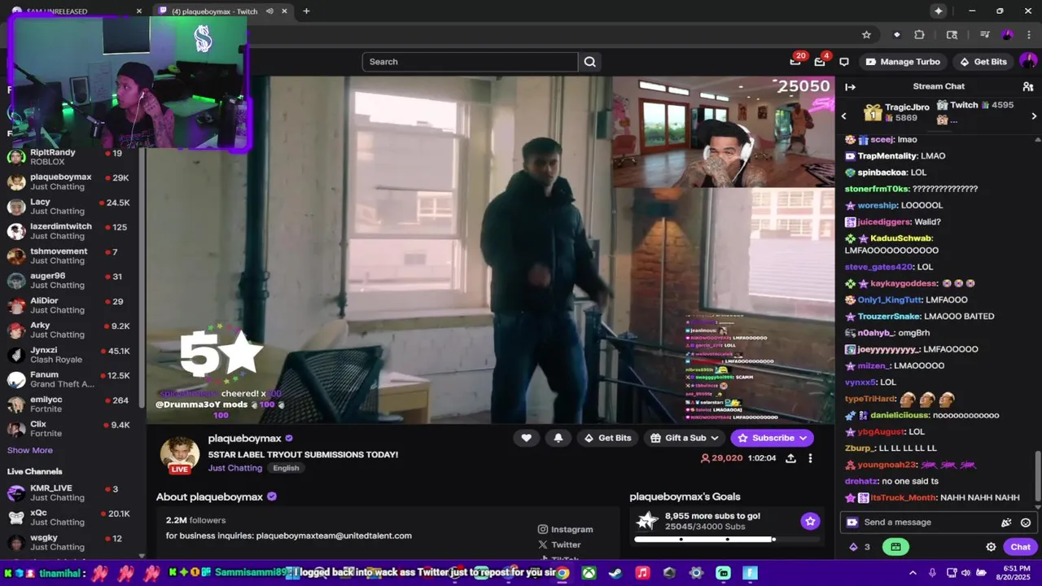Viewport: 1042px width, 586px height.
Task: Click the share stream icon
Action: (790, 458)
